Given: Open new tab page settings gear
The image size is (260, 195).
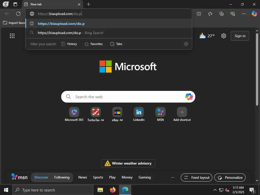Looking at the screenshot, I should pos(223,36).
